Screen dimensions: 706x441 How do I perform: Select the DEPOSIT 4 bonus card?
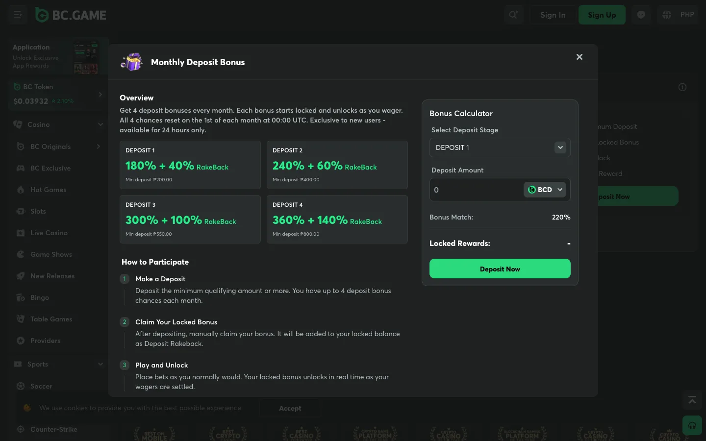tap(337, 219)
